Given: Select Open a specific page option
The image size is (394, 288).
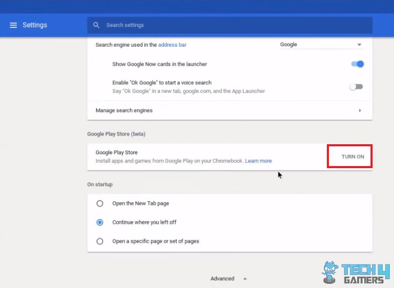Looking at the screenshot, I should [x=100, y=241].
